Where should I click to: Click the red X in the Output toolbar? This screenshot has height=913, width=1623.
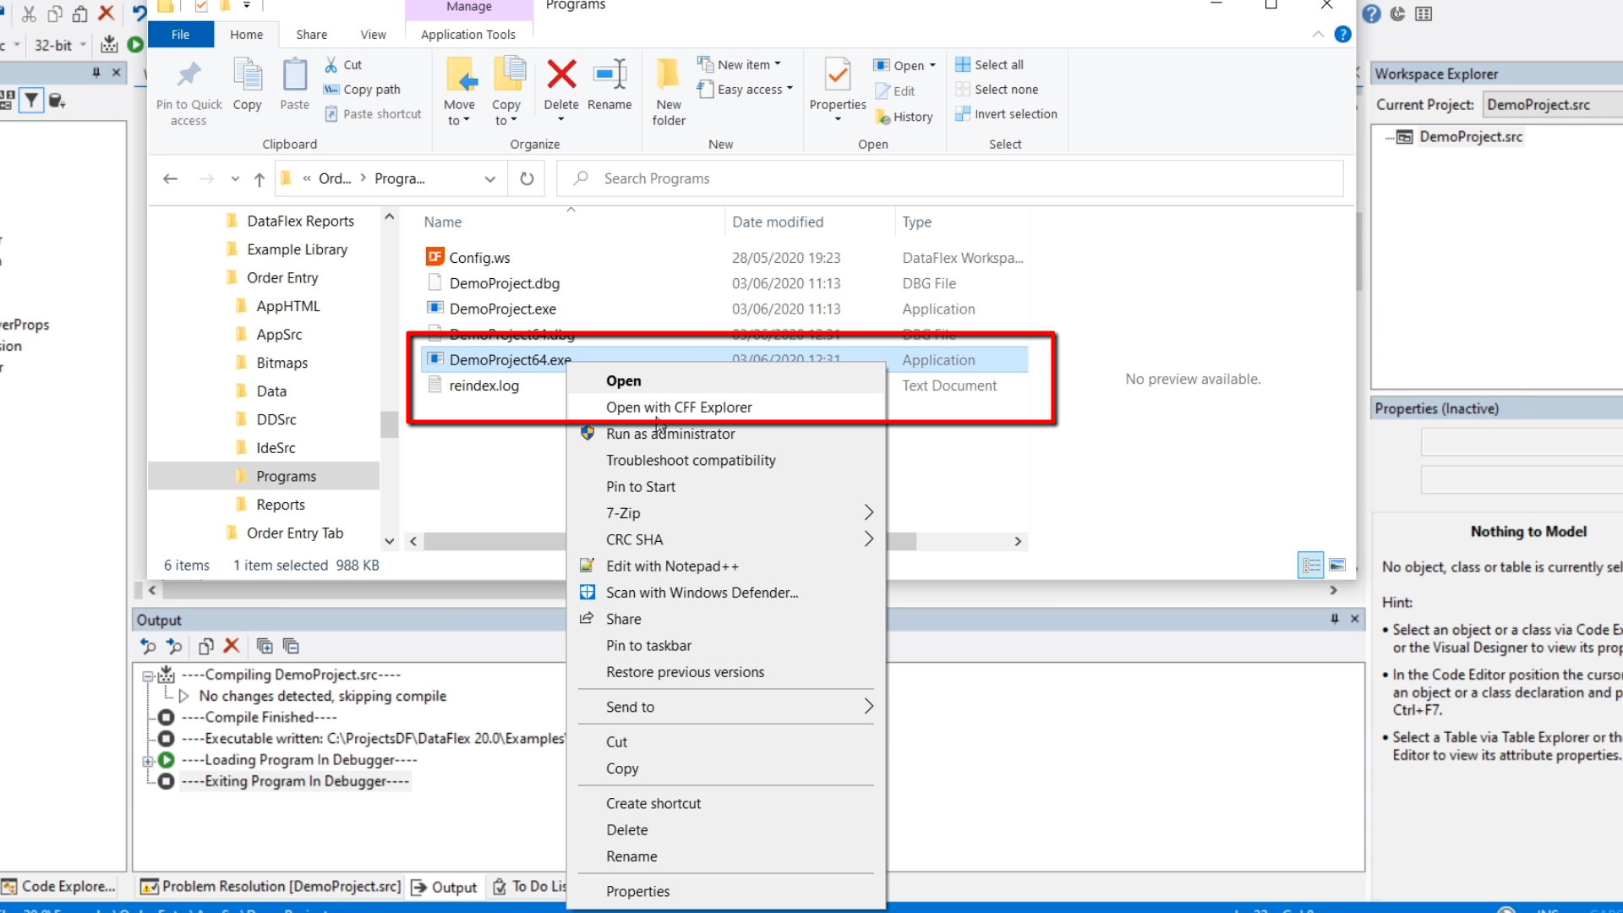[232, 646]
